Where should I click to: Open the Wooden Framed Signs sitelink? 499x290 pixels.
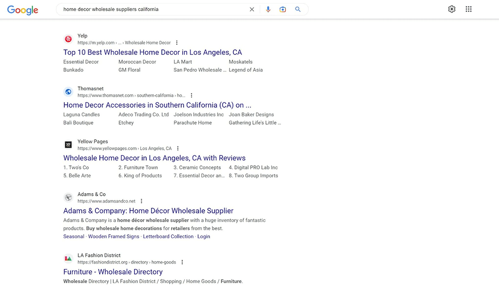pos(113,237)
